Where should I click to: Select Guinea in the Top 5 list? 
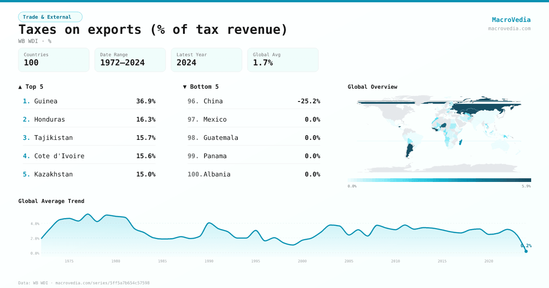[45, 101]
